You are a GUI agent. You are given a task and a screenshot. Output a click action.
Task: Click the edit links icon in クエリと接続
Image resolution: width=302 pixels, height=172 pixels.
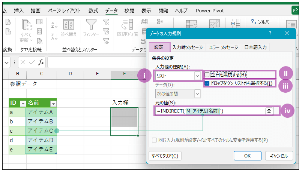pyautogui.click(x=39, y=41)
